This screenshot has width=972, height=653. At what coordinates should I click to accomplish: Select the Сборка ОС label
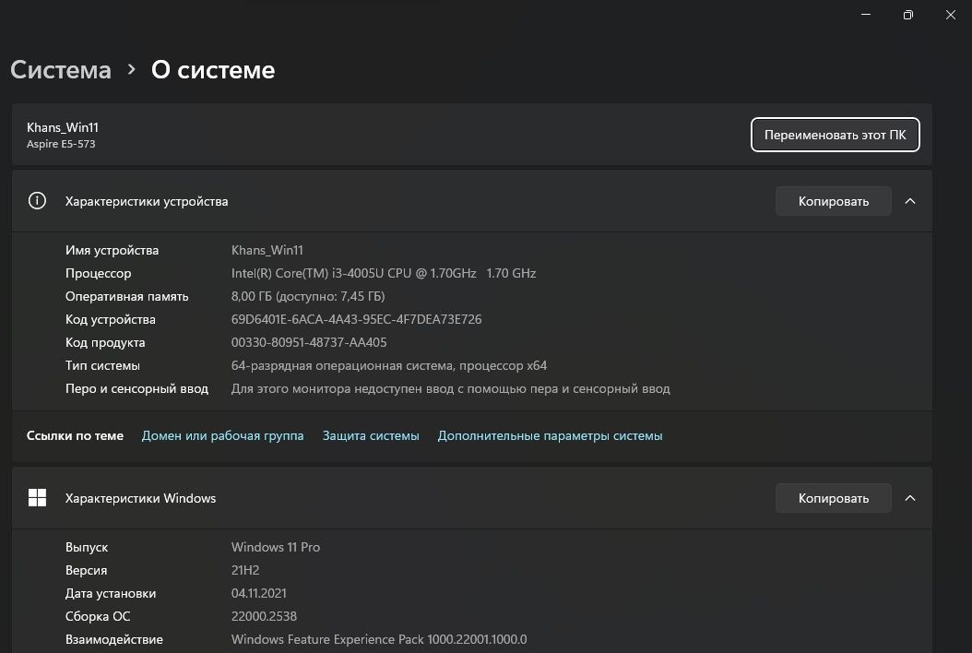98,616
